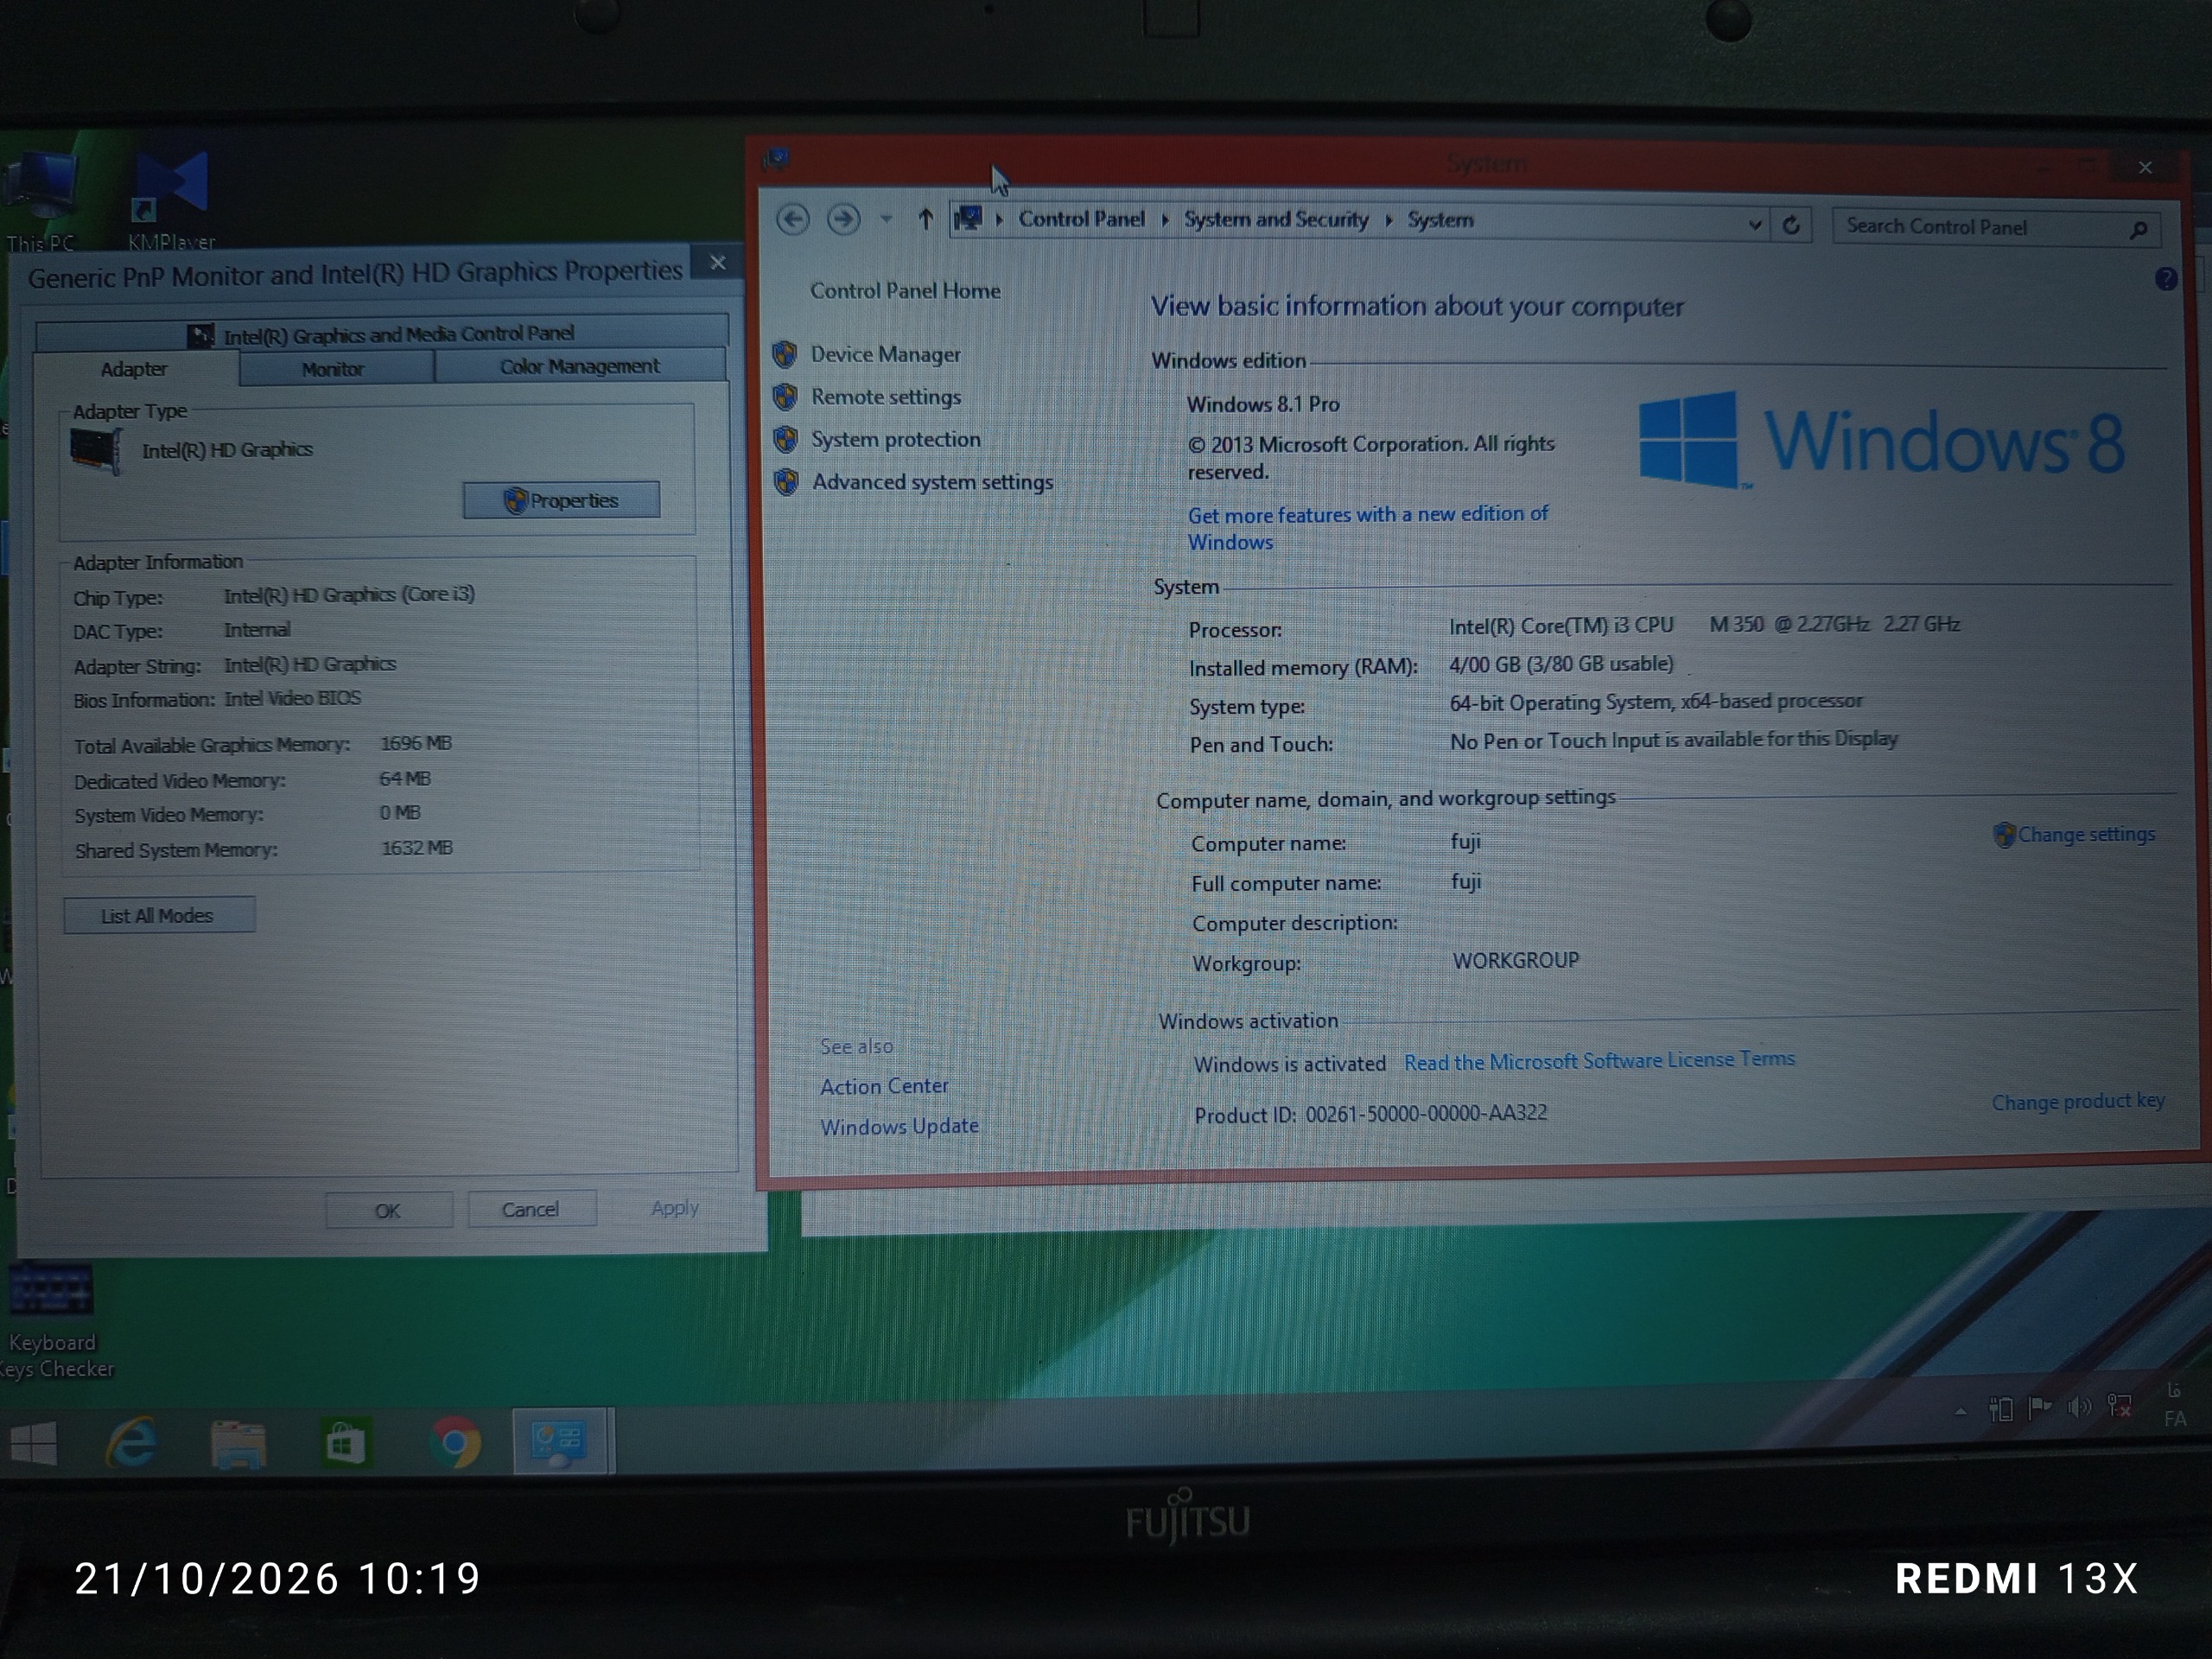Open File Explorer from taskbar
The width and height of the screenshot is (2212, 1659).
[238, 1445]
